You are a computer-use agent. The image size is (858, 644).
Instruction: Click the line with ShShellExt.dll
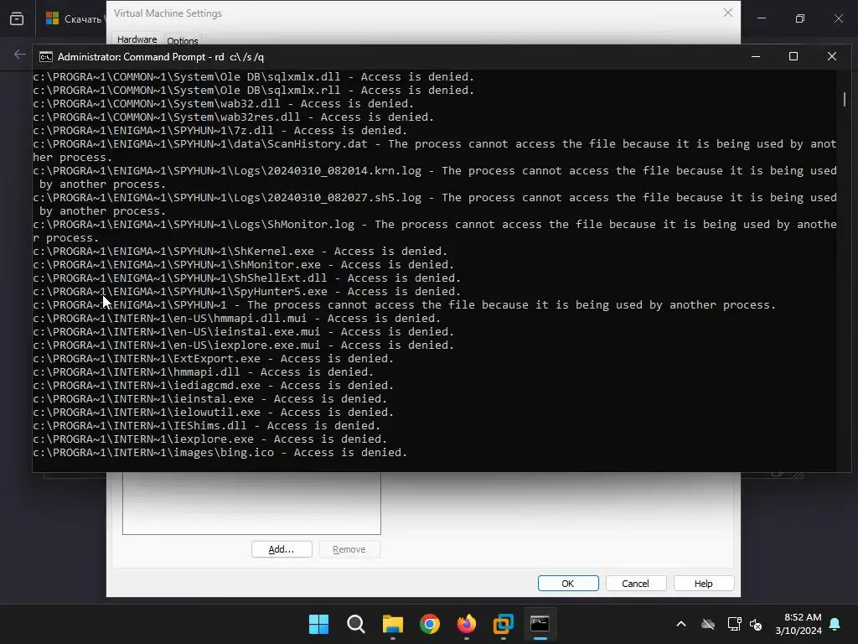[x=247, y=278]
